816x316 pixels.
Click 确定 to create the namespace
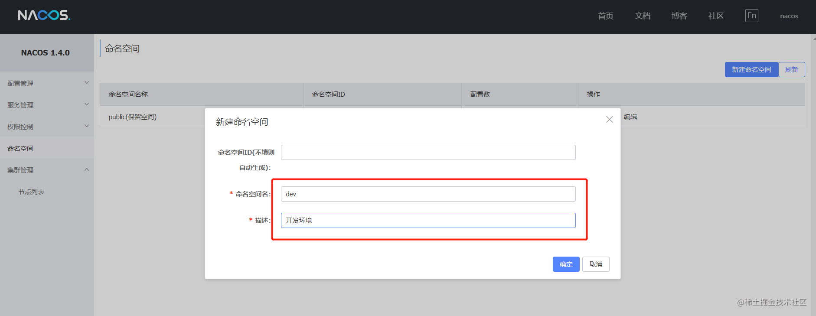(566, 264)
